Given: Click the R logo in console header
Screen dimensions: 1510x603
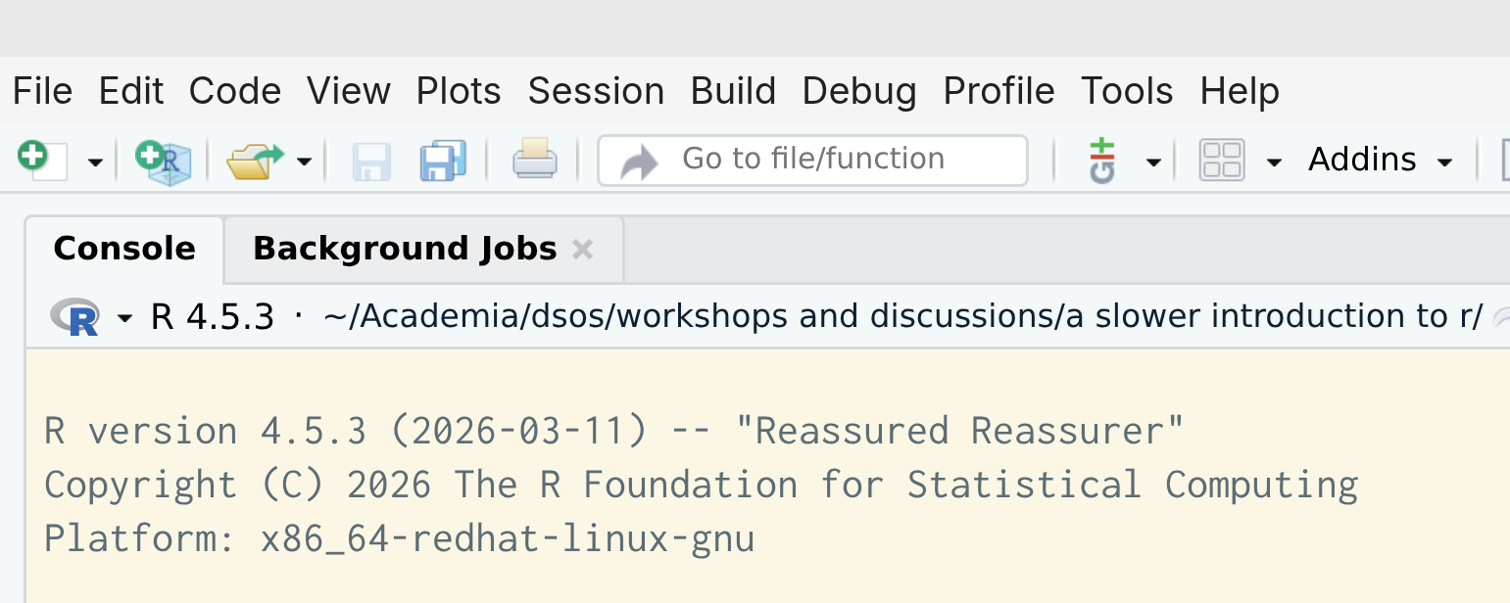Looking at the screenshot, I should point(75,317).
